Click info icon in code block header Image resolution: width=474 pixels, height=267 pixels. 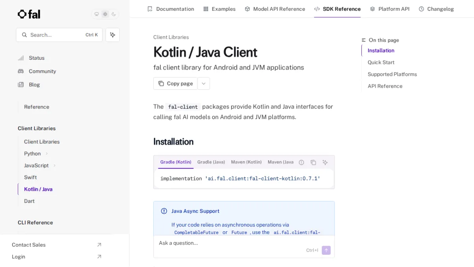point(301,162)
